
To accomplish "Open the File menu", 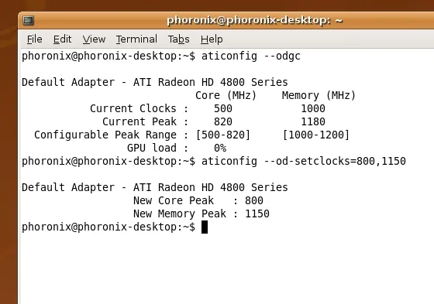I will [x=35, y=39].
